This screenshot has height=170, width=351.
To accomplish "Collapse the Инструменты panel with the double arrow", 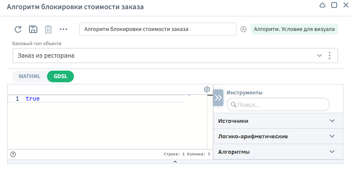I will [218, 98].
